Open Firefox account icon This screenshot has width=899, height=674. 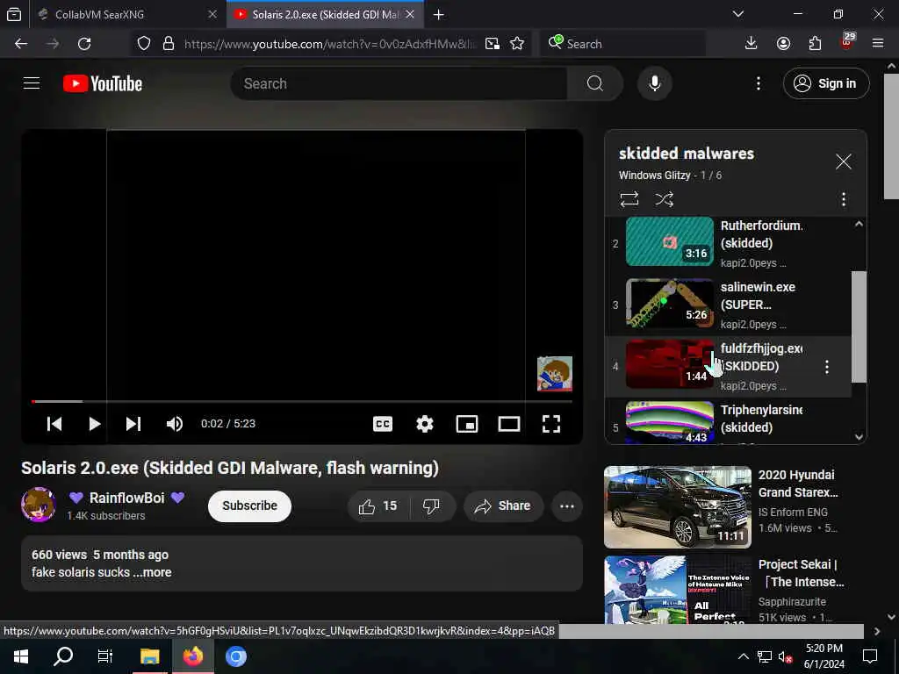click(x=783, y=44)
